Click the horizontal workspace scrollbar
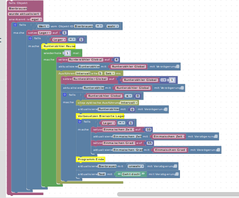The image size is (239, 198). click(178, 194)
